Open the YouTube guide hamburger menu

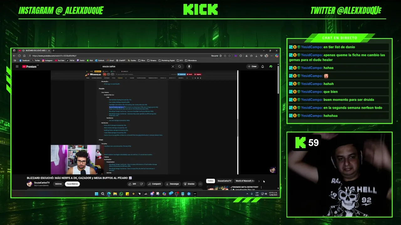pos(17,66)
